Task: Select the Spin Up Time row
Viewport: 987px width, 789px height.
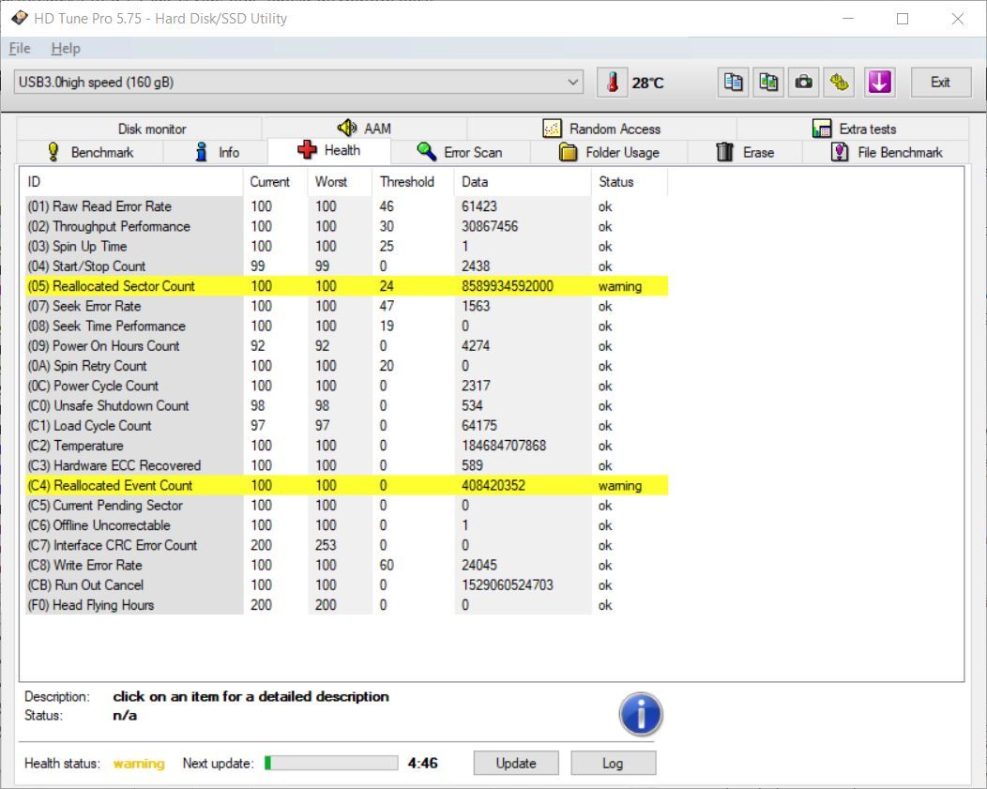Action: [346, 246]
